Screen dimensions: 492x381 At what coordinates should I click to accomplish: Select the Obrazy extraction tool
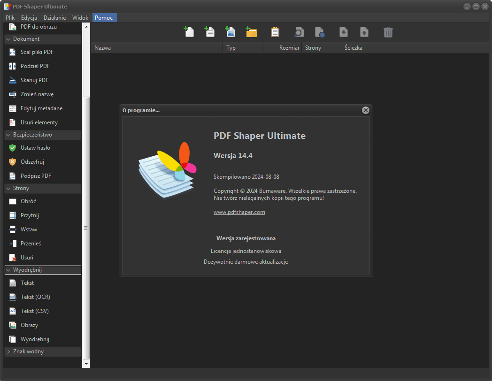(43, 325)
